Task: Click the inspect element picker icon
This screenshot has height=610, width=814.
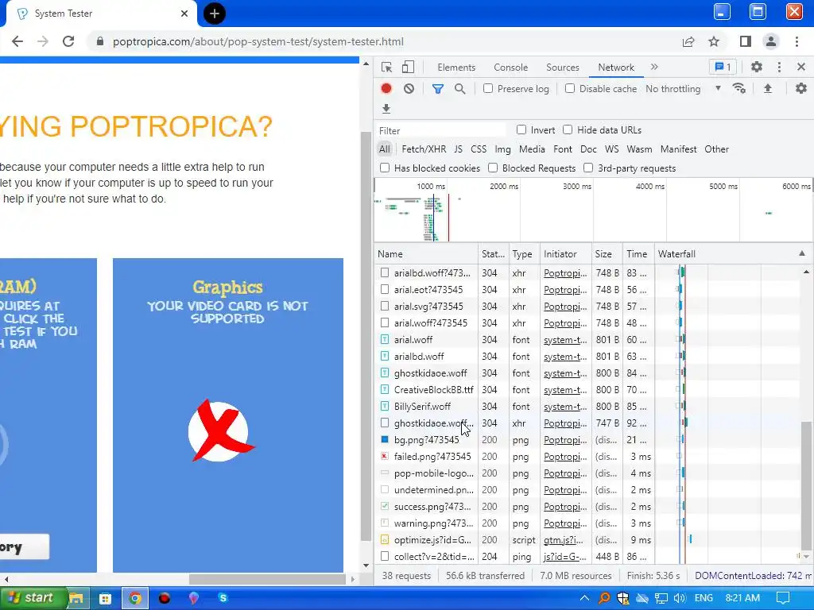Action: coord(386,67)
